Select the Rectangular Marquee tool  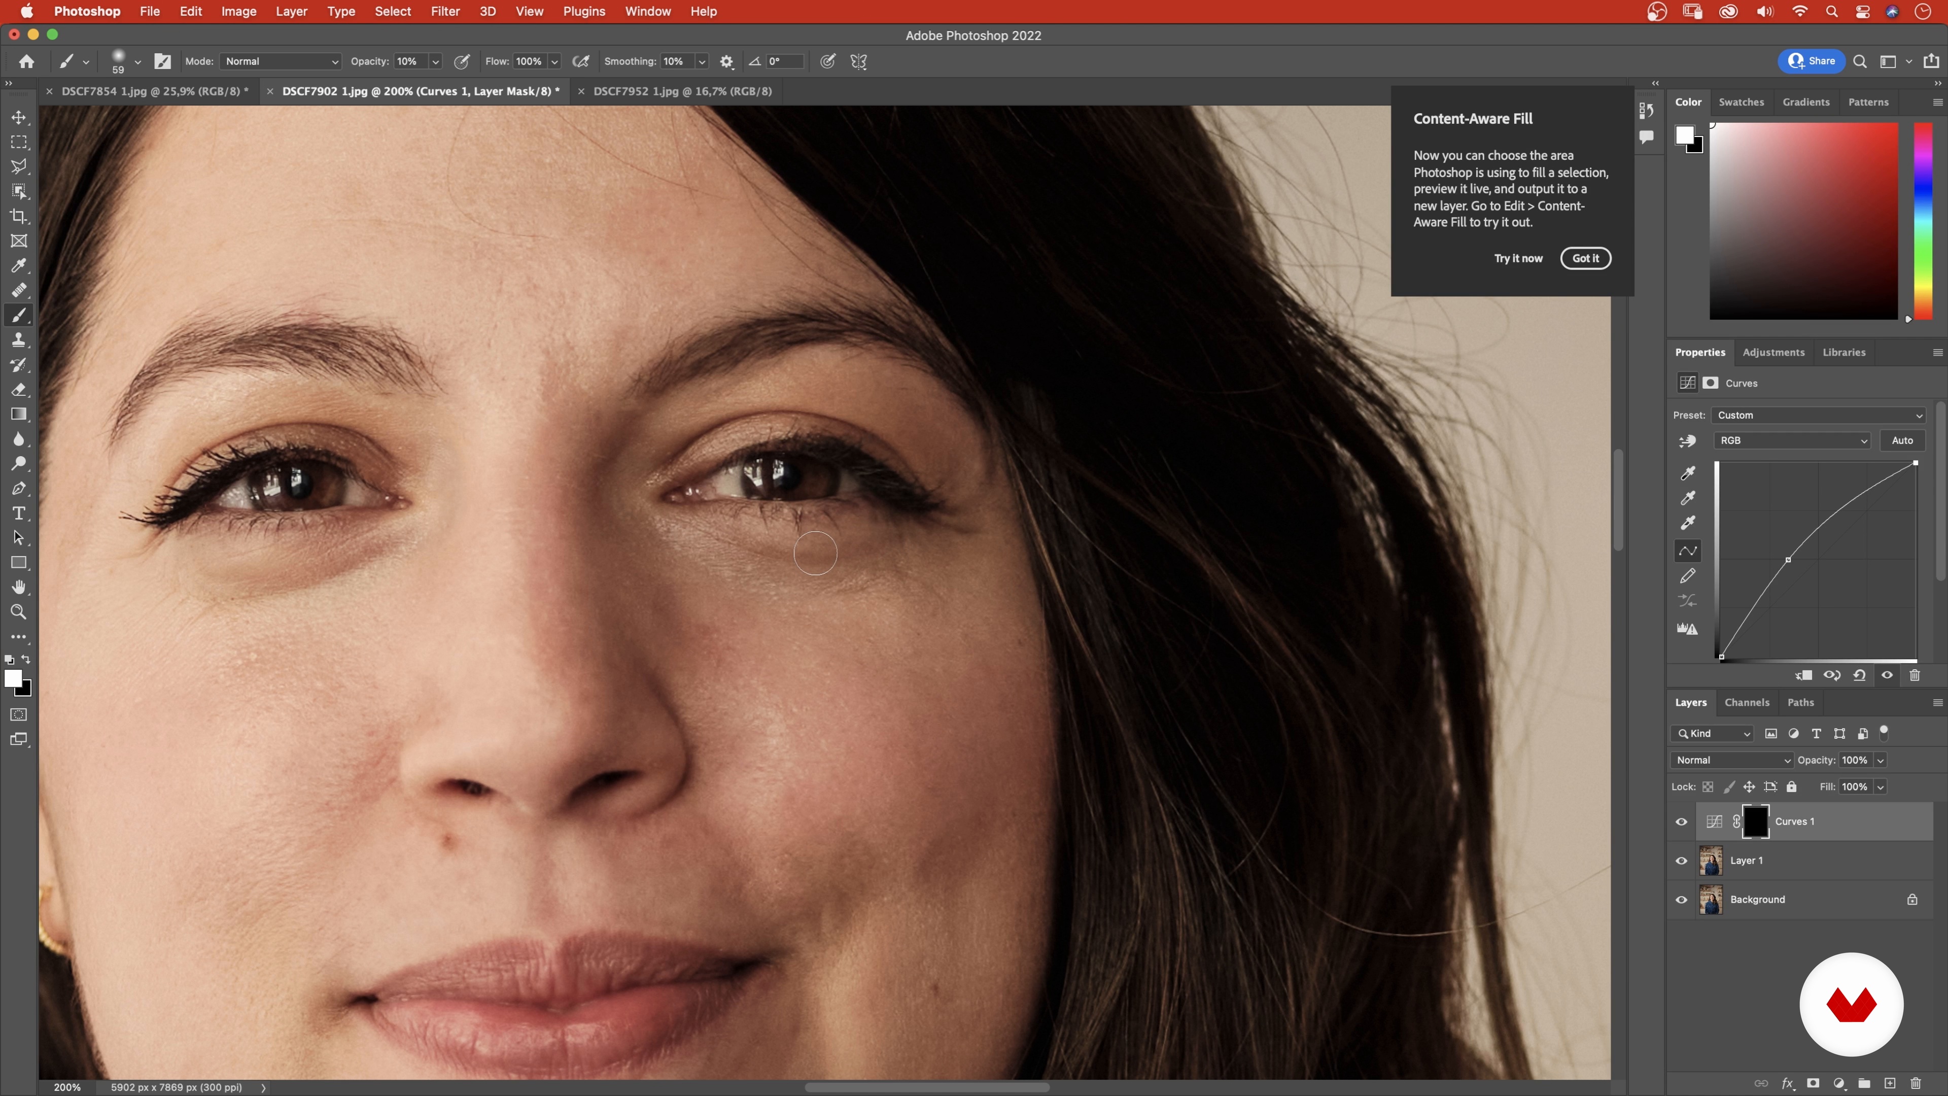pyautogui.click(x=19, y=142)
